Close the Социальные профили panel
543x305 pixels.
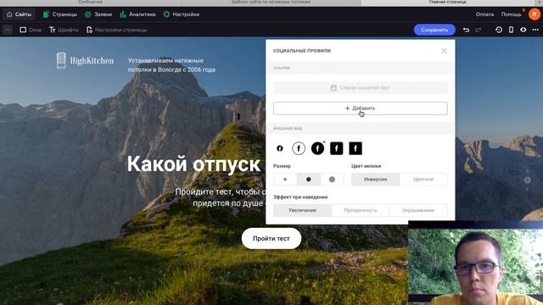point(444,51)
